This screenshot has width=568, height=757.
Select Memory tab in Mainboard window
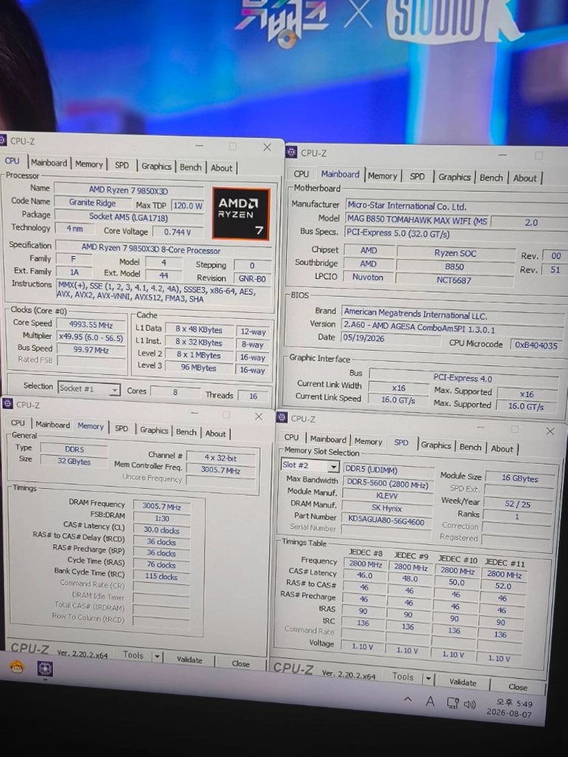(x=382, y=176)
